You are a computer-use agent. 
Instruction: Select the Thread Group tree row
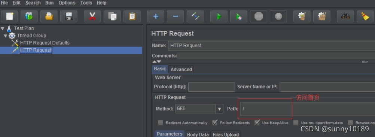pyautogui.click(x=31, y=36)
